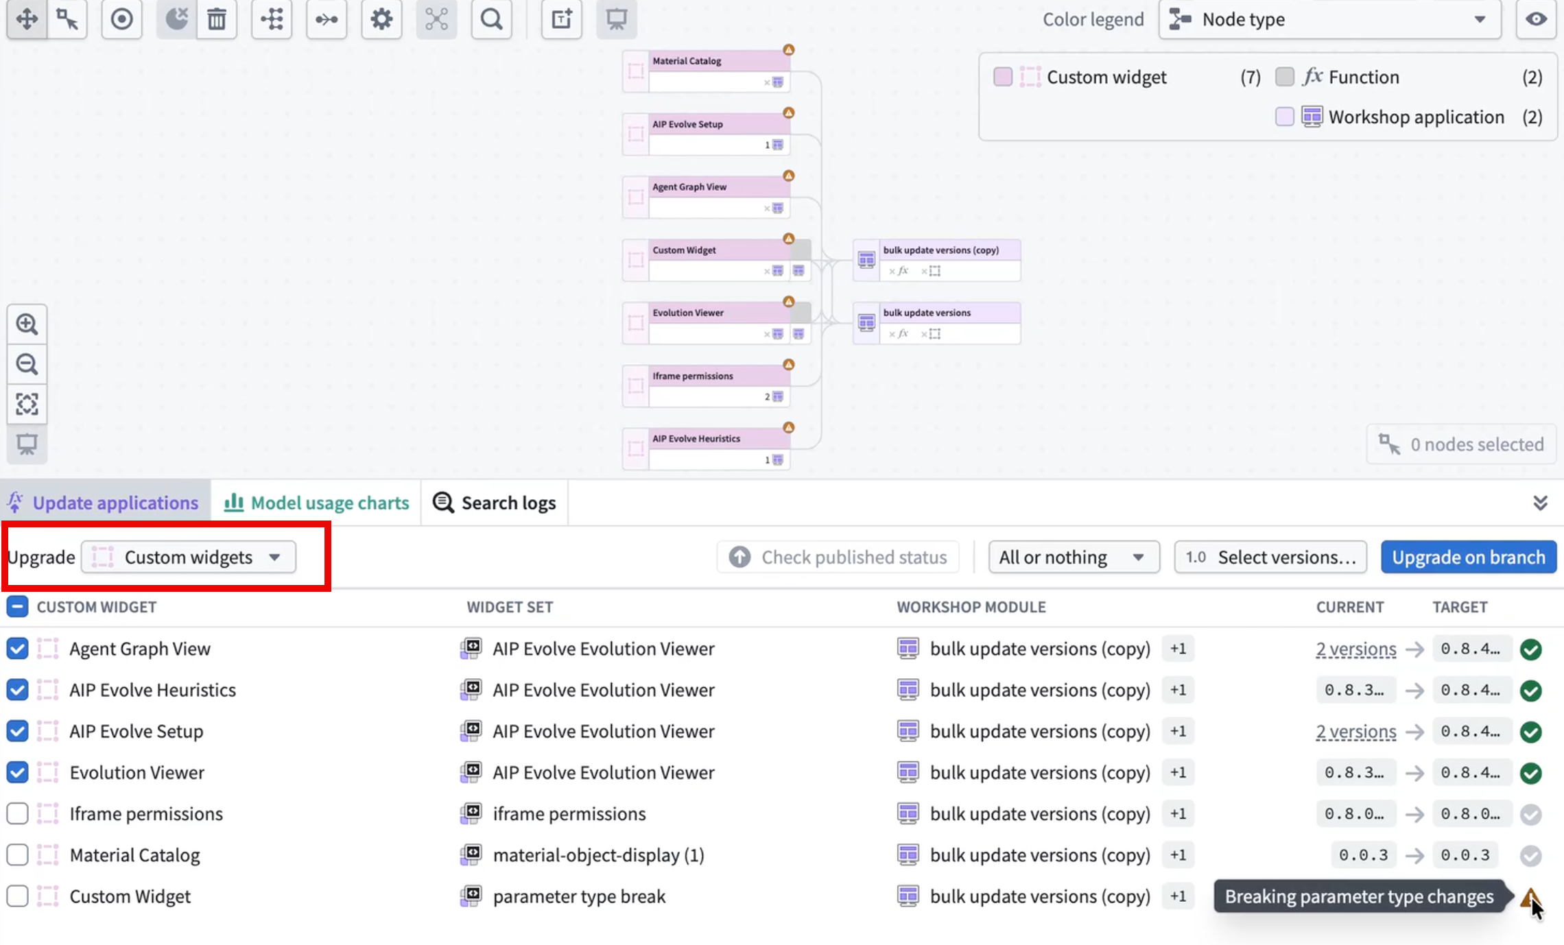This screenshot has width=1564, height=945.
Task: Open the Node type color legend dropdown
Action: (x=1329, y=19)
